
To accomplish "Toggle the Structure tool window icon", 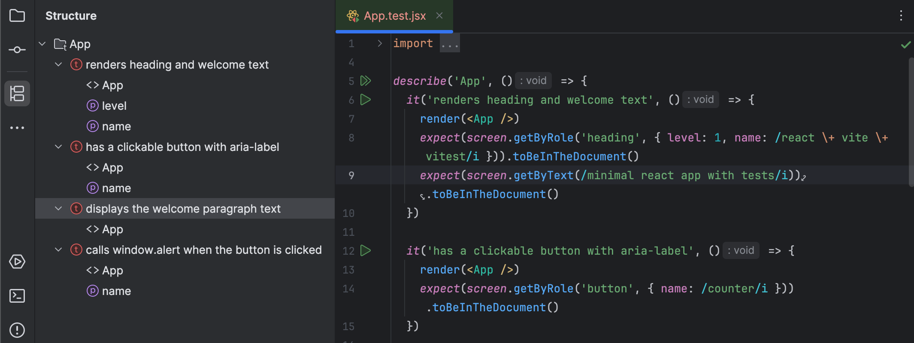I will click(x=17, y=93).
